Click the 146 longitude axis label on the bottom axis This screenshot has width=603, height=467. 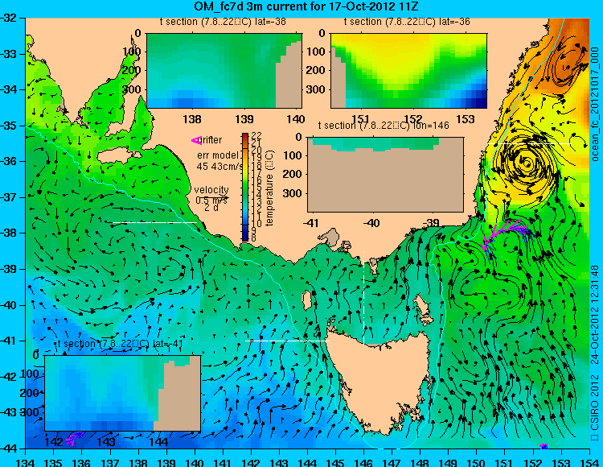[x=363, y=461]
